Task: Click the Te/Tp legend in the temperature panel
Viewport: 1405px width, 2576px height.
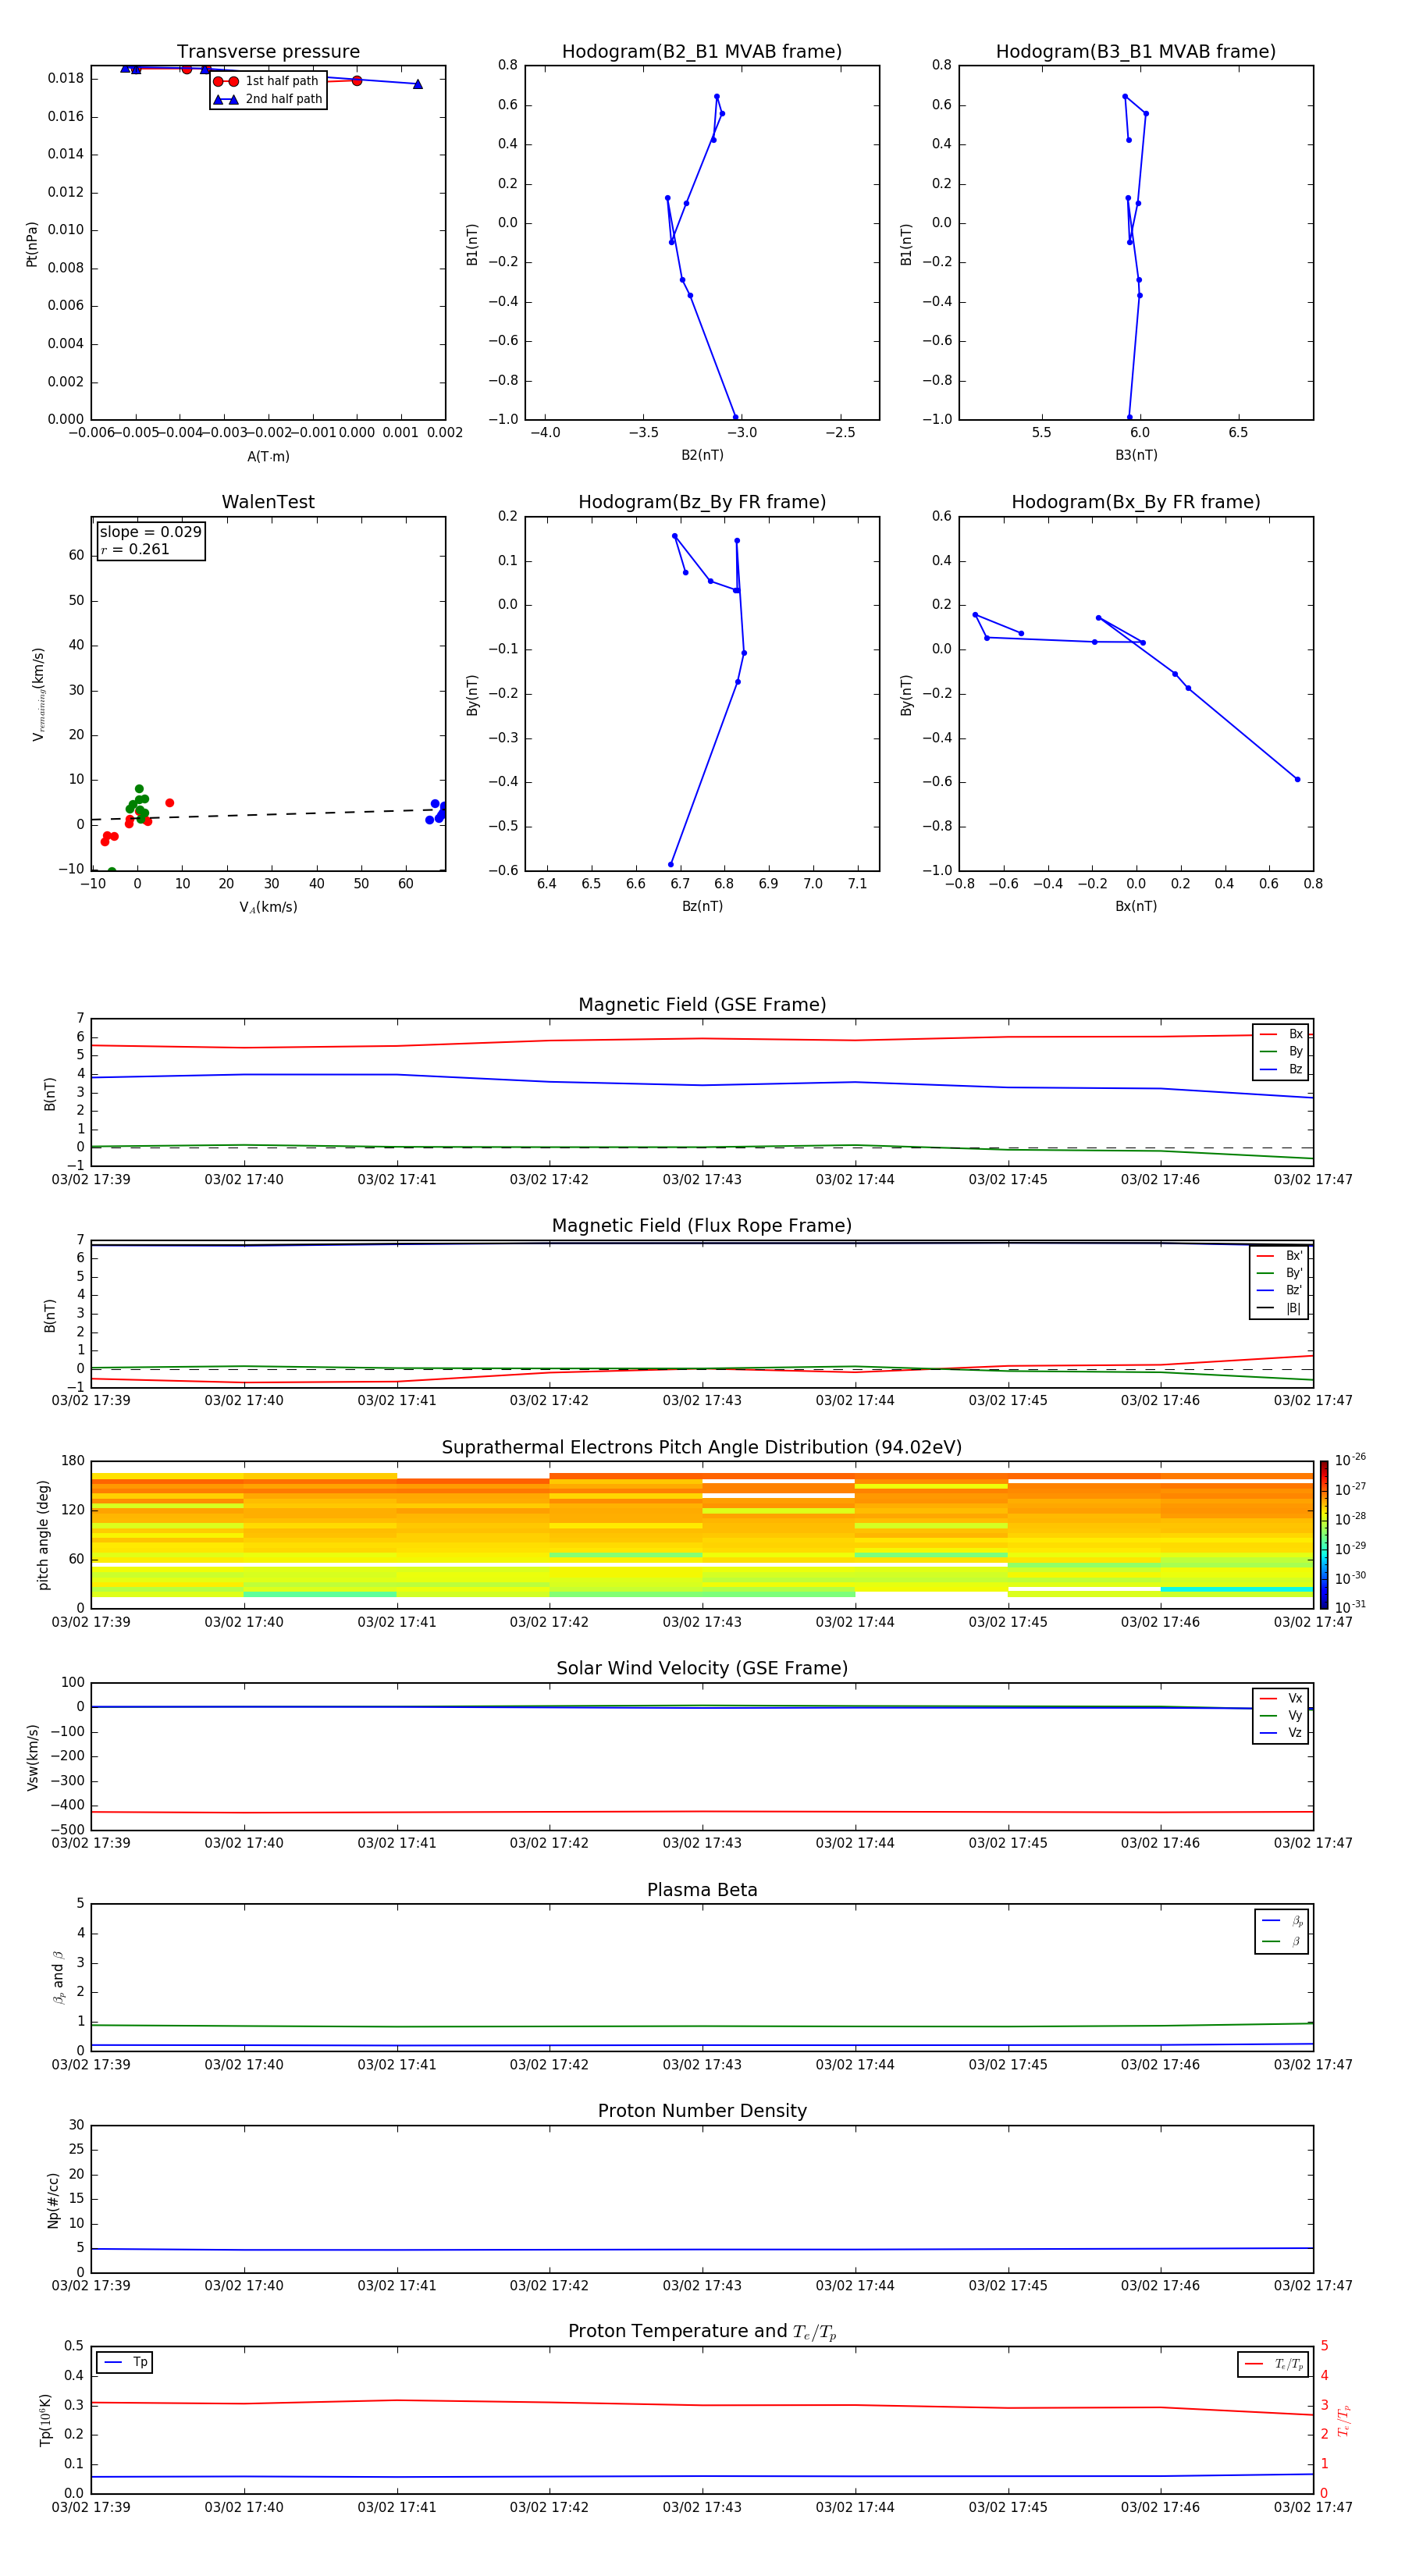Action: 1273,2365
